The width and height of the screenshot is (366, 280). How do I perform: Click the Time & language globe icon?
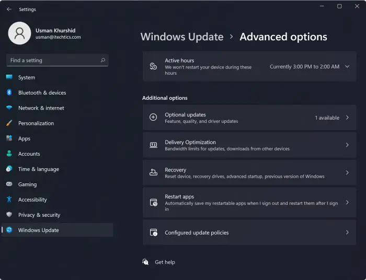[x=9, y=169]
